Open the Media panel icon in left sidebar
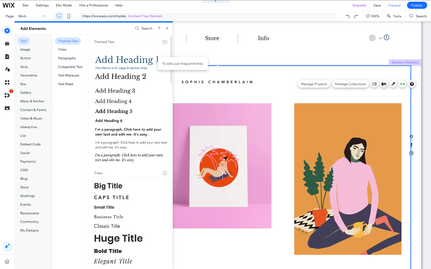 (x=7, y=108)
